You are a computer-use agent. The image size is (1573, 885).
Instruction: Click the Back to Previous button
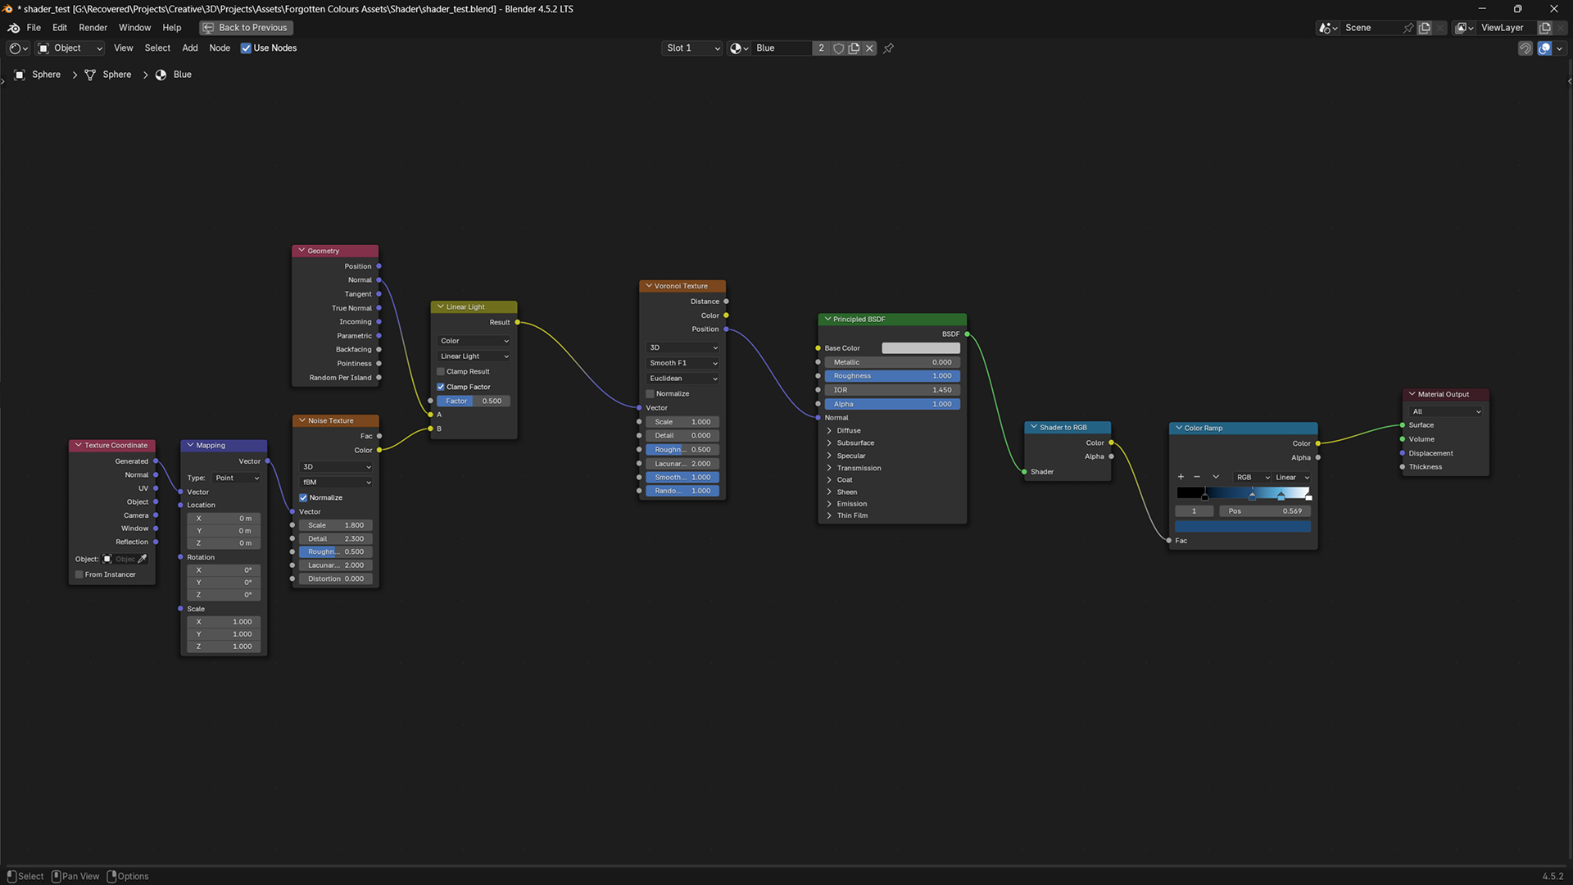click(246, 28)
